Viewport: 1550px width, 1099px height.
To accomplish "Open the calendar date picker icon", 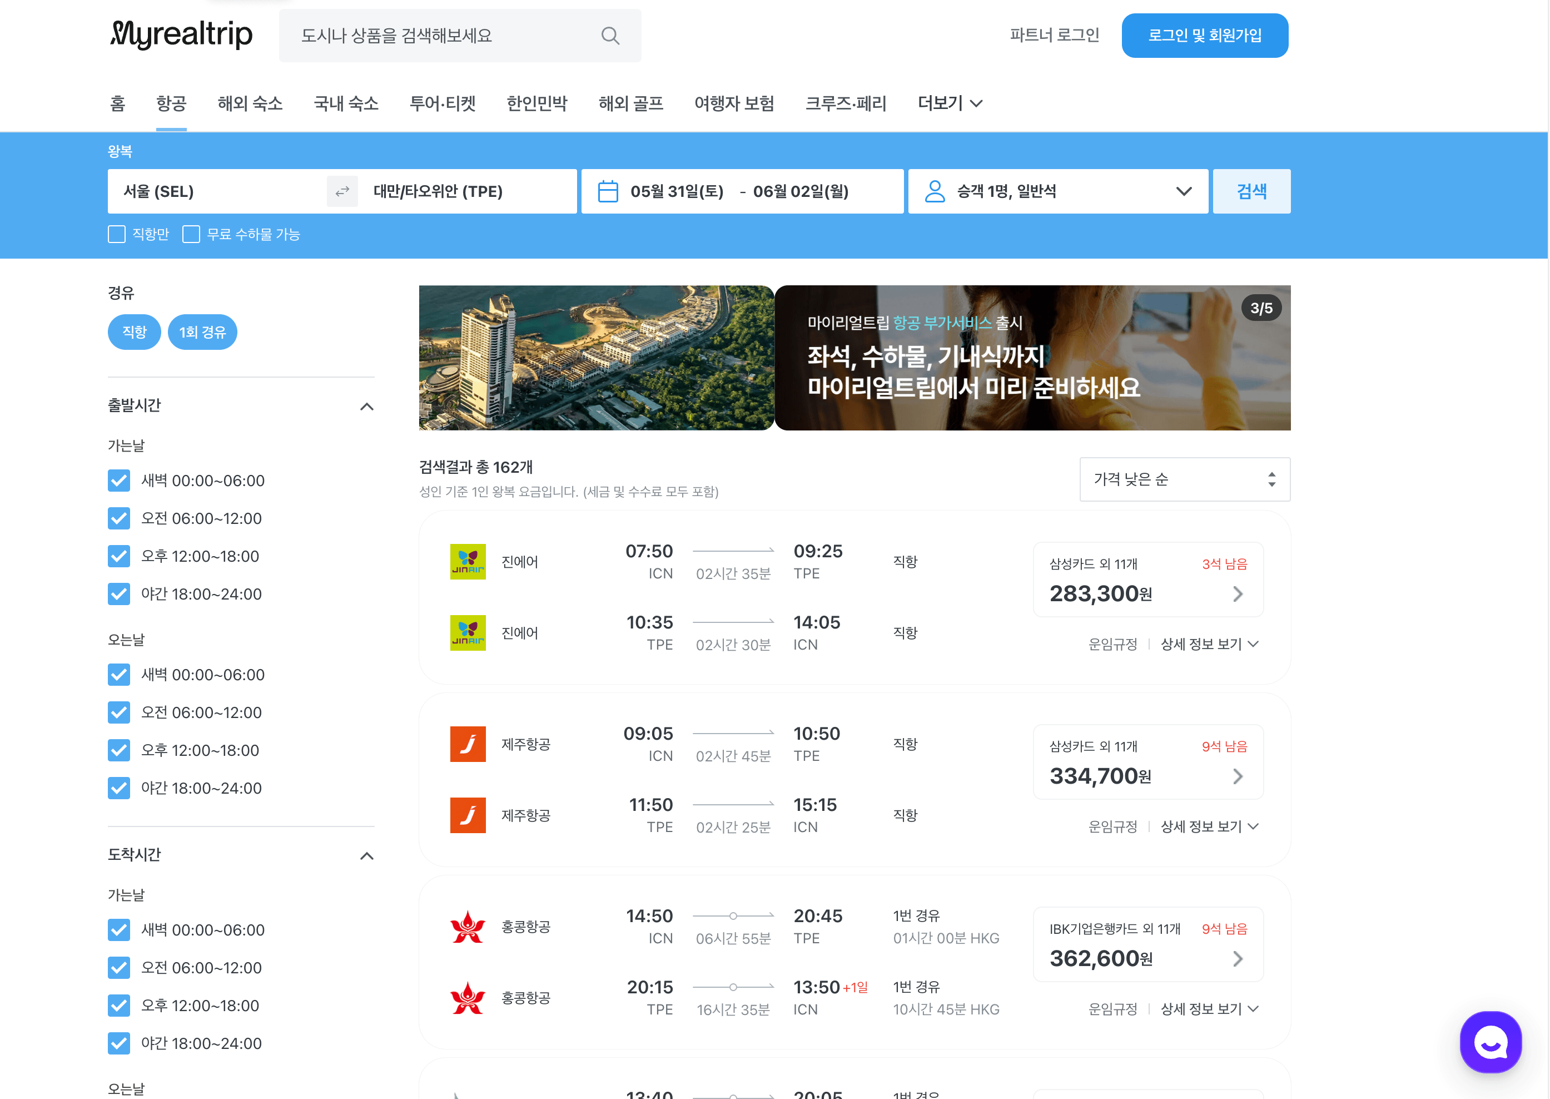I will [607, 191].
